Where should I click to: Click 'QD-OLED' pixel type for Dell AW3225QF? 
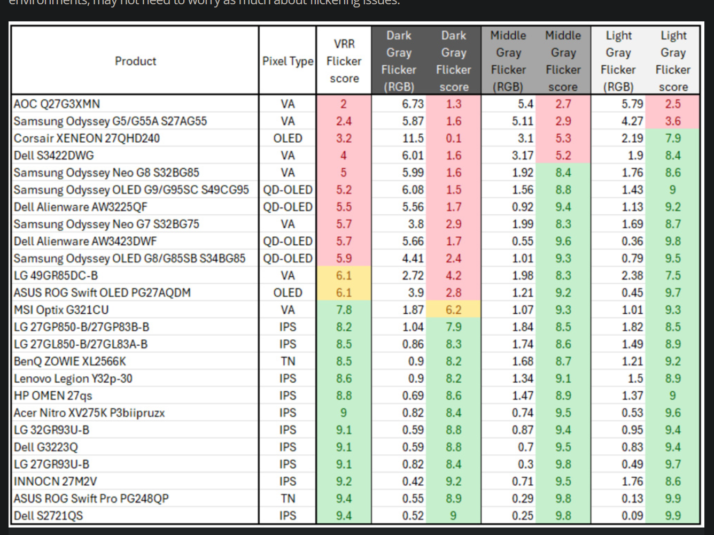click(288, 206)
